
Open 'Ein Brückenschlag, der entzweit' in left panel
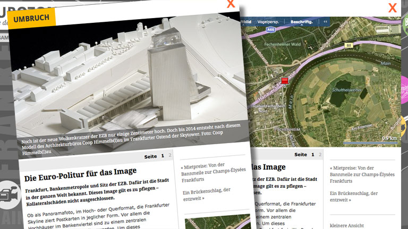tap(207, 194)
